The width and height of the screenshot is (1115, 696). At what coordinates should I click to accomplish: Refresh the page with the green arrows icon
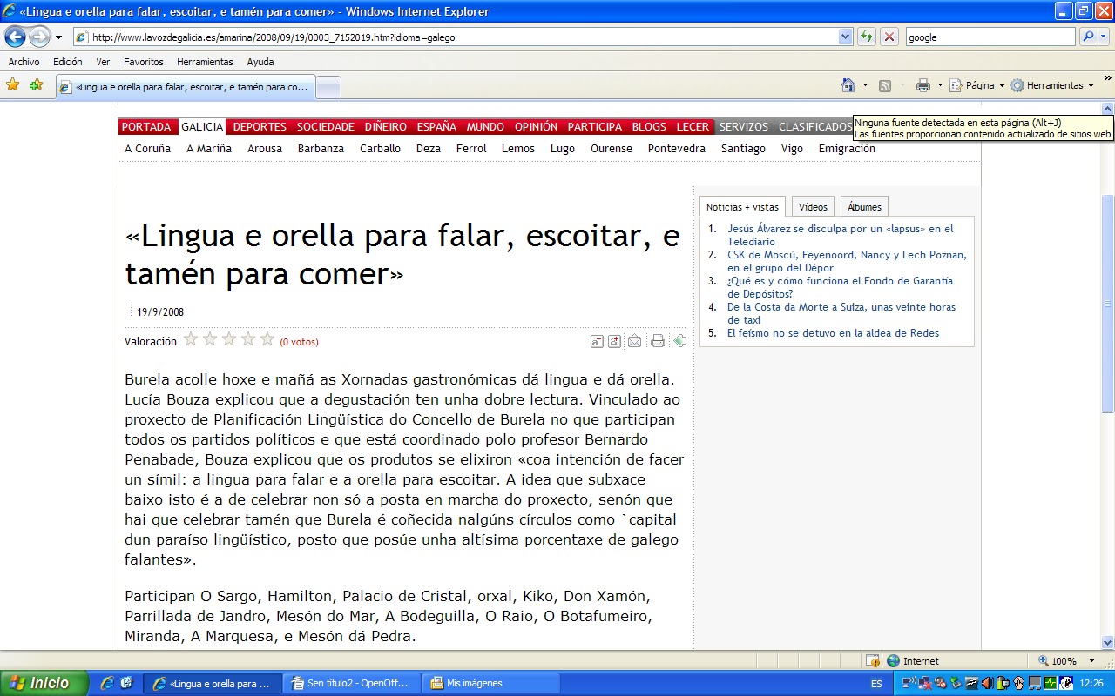pyautogui.click(x=867, y=37)
